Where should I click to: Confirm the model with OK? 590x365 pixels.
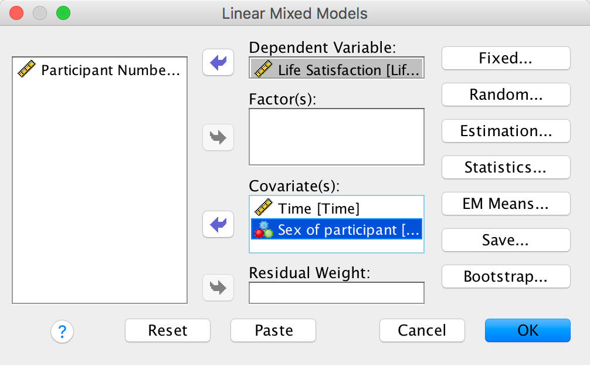(527, 330)
